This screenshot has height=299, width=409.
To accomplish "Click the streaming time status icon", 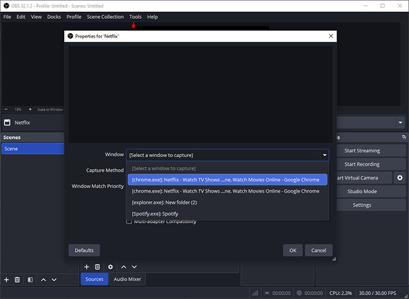I will (267, 293).
